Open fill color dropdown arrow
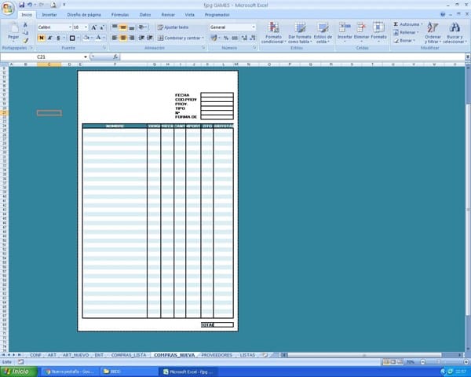471x377 pixels. tap(92, 38)
